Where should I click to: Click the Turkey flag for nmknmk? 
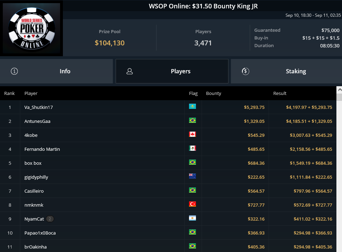point(192,204)
